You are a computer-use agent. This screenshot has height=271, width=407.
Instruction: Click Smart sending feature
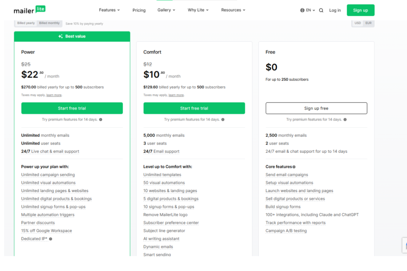point(157,255)
